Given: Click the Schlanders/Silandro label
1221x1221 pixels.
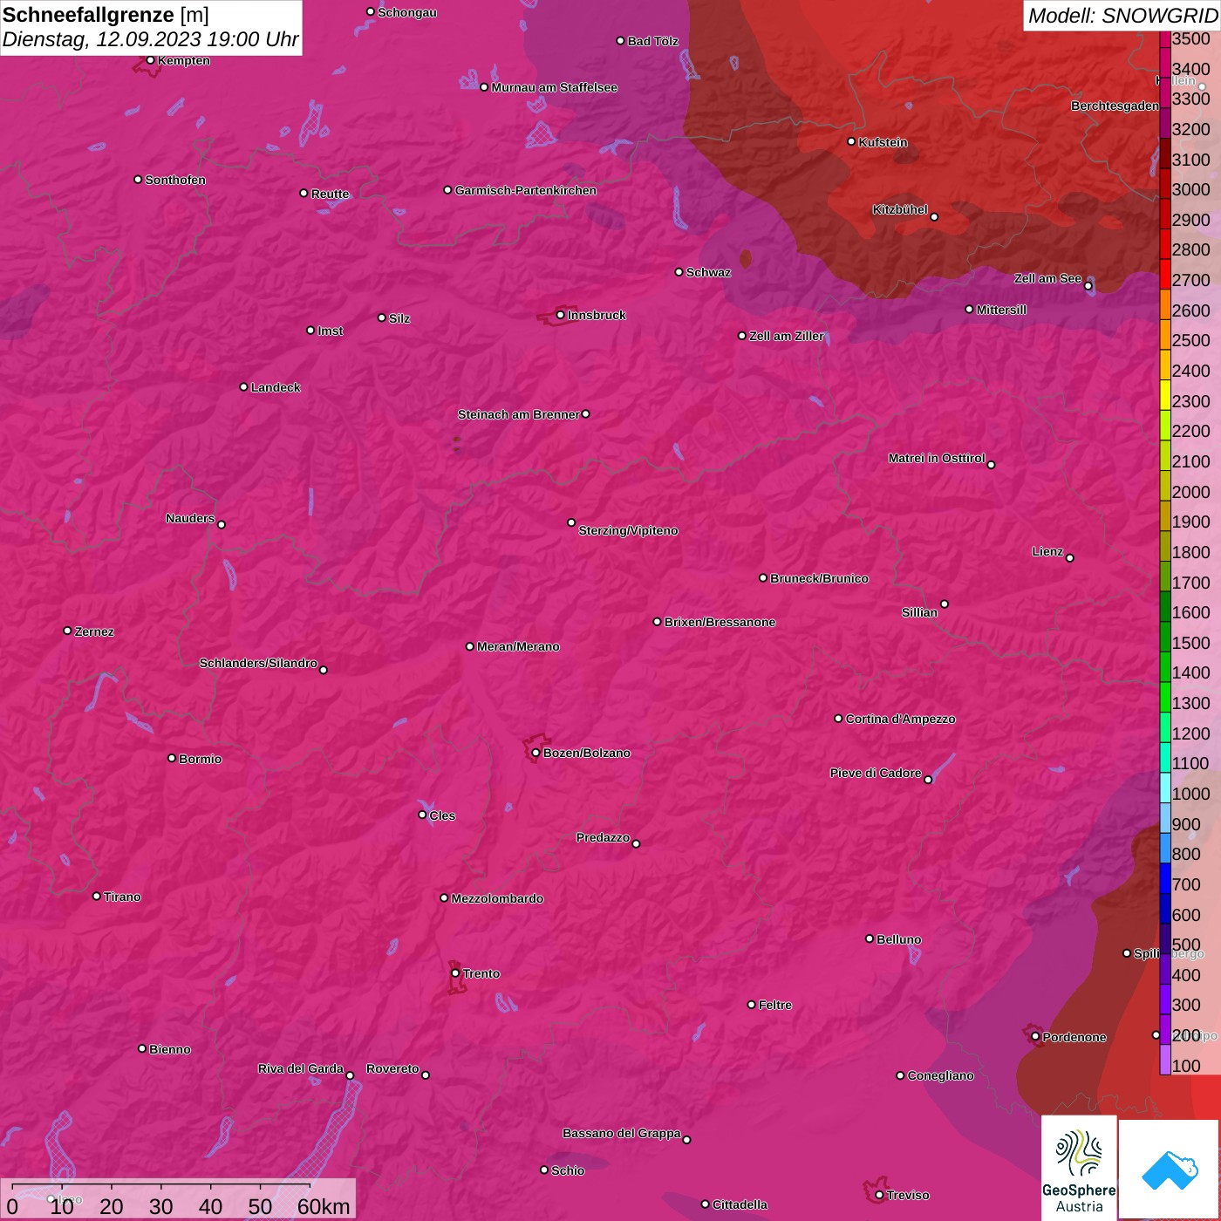Looking at the screenshot, I should pyautogui.click(x=258, y=663).
